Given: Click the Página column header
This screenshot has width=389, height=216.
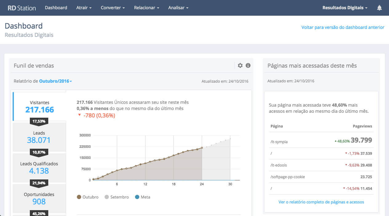Looking at the screenshot, I should point(277,126).
